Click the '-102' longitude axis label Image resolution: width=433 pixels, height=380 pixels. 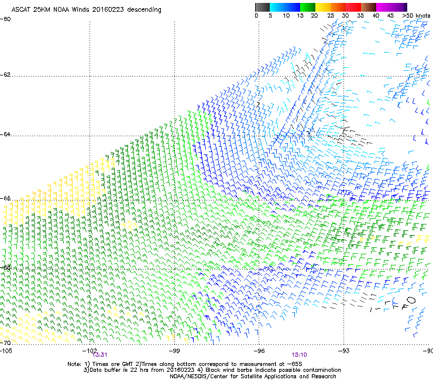click(x=90, y=351)
